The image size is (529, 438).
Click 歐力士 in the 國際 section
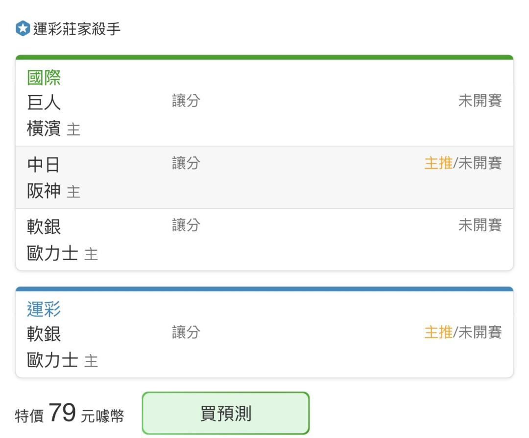pyautogui.click(x=52, y=253)
